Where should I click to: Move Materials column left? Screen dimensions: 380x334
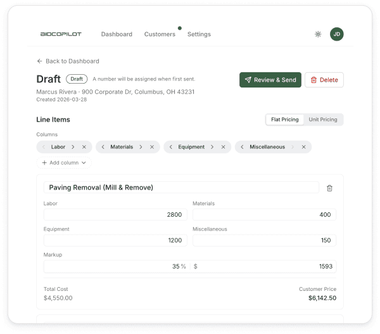[103, 147]
